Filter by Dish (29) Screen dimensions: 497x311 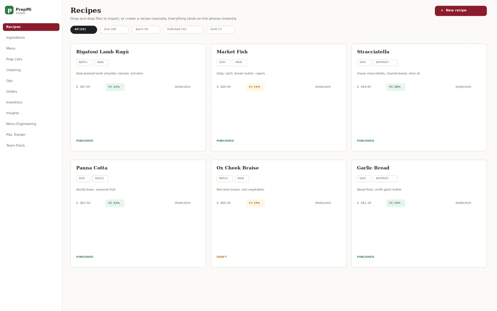[114, 29]
